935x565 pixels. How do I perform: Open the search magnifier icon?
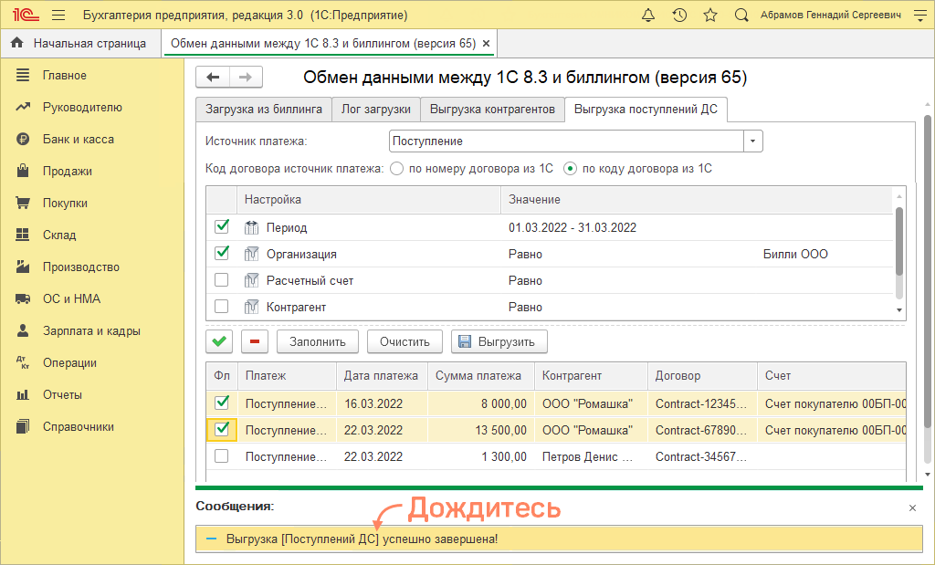[x=741, y=16]
